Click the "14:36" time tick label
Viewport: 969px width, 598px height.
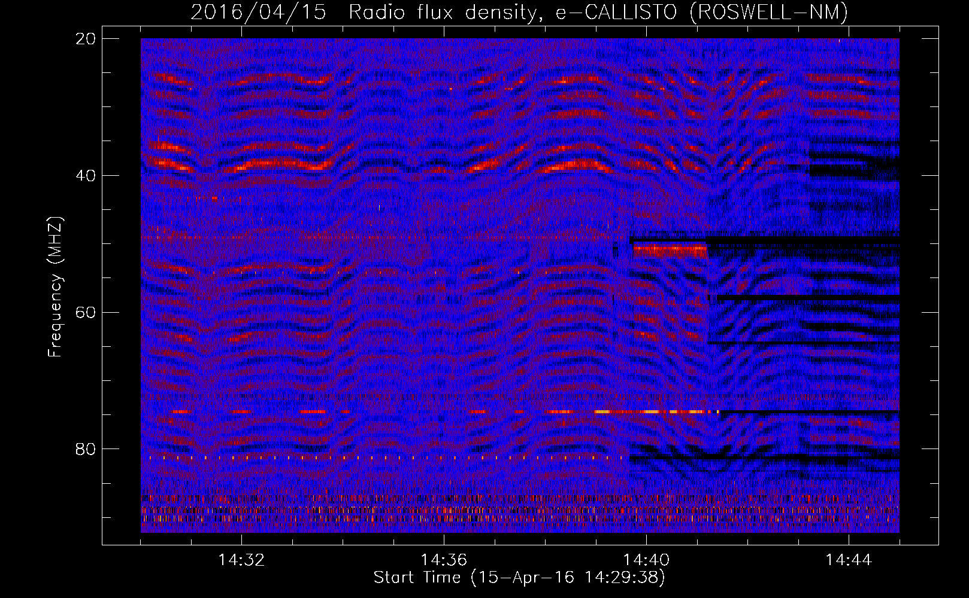coord(444,560)
